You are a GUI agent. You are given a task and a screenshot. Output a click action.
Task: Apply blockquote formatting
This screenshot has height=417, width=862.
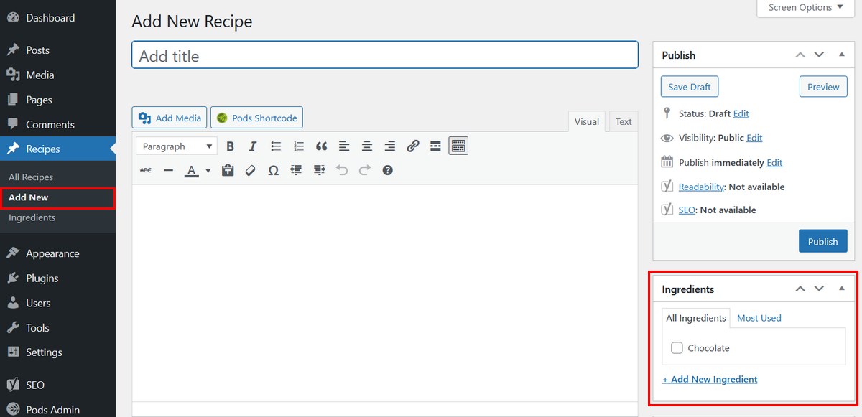[321, 146]
